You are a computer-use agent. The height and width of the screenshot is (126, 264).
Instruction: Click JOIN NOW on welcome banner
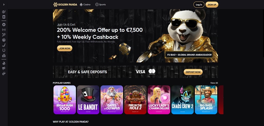(65, 48)
